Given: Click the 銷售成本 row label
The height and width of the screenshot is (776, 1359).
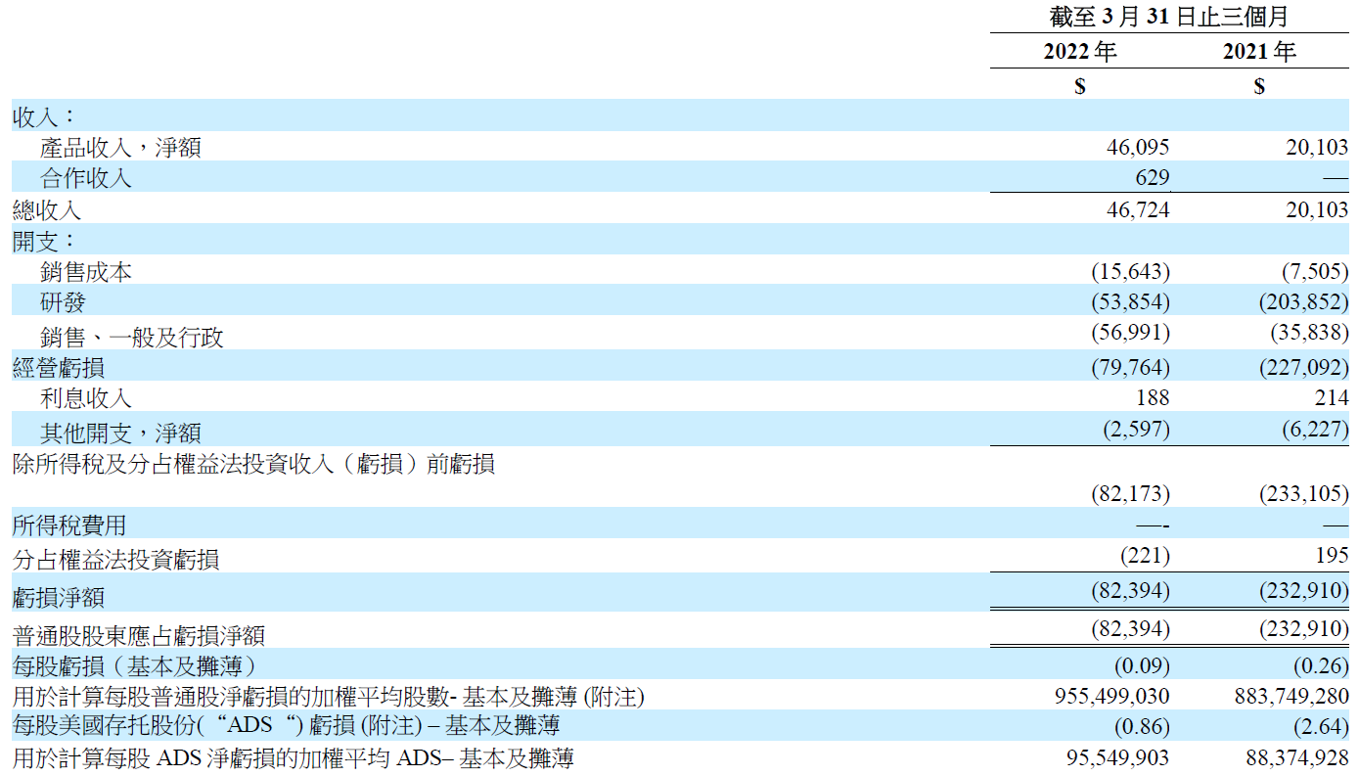Looking at the screenshot, I should click(86, 272).
